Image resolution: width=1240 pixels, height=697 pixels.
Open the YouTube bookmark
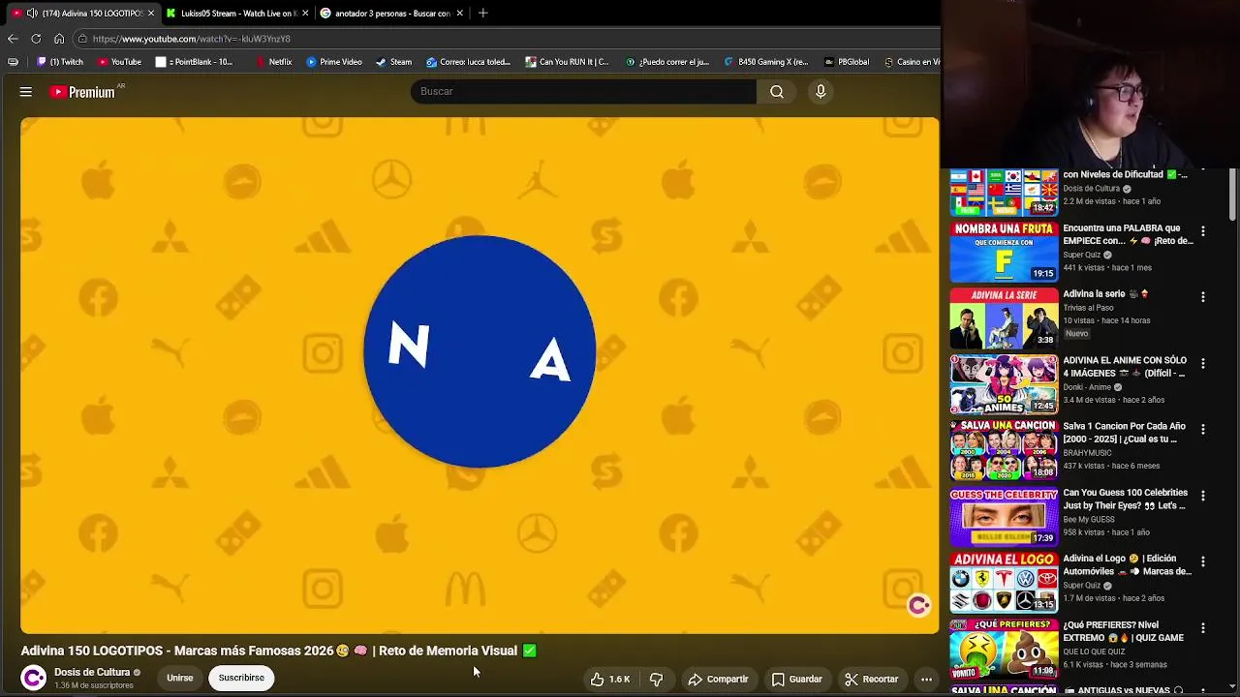(119, 62)
